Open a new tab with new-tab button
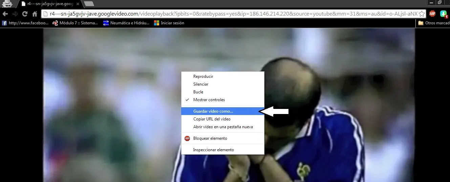The image size is (450, 182). point(89,4)
